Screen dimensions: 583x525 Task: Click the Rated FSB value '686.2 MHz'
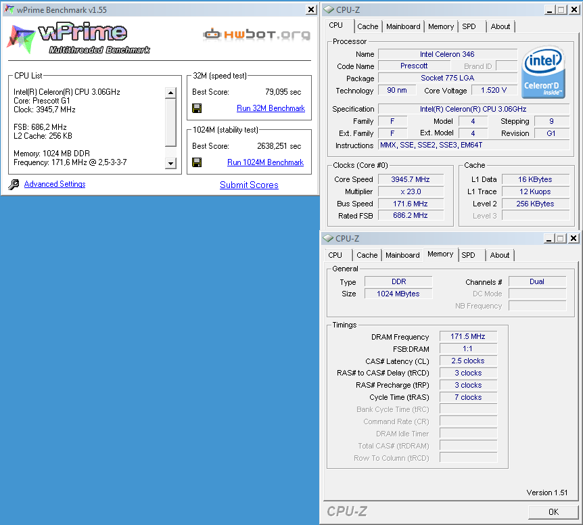tap(411, 215)
